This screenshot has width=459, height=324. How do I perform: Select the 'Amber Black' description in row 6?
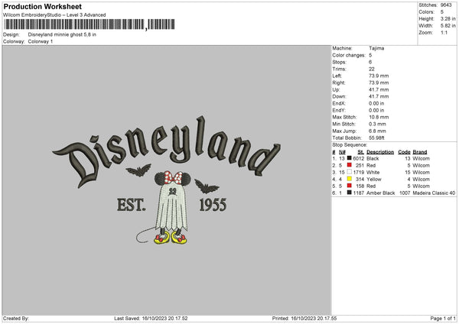click(380, 193)
